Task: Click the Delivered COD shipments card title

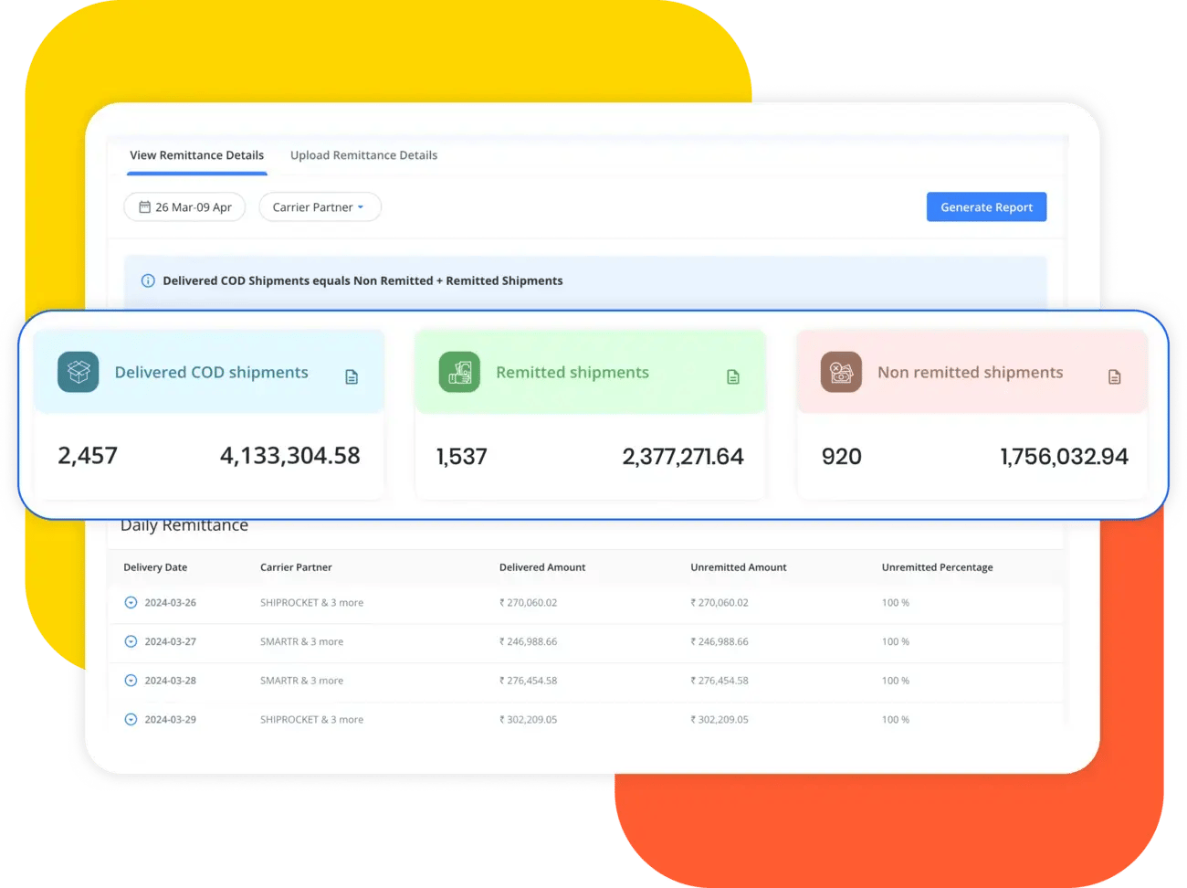Action: point(212,372)
